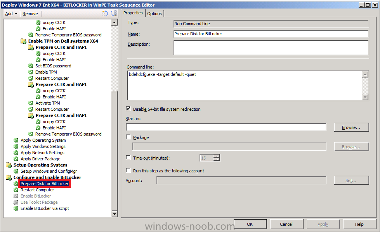Image resolution: width=380 pixels, height=232 pixels.
Task: Enable the Package checkbox
Action: tap(128, 137)
